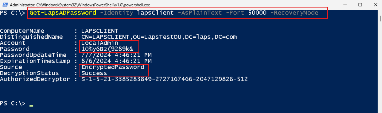Screen dimensions: 382x113
Task: Click the Success decryption status
Action: 94,73
